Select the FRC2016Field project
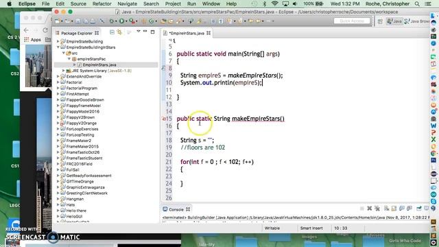 click(80, 164)
